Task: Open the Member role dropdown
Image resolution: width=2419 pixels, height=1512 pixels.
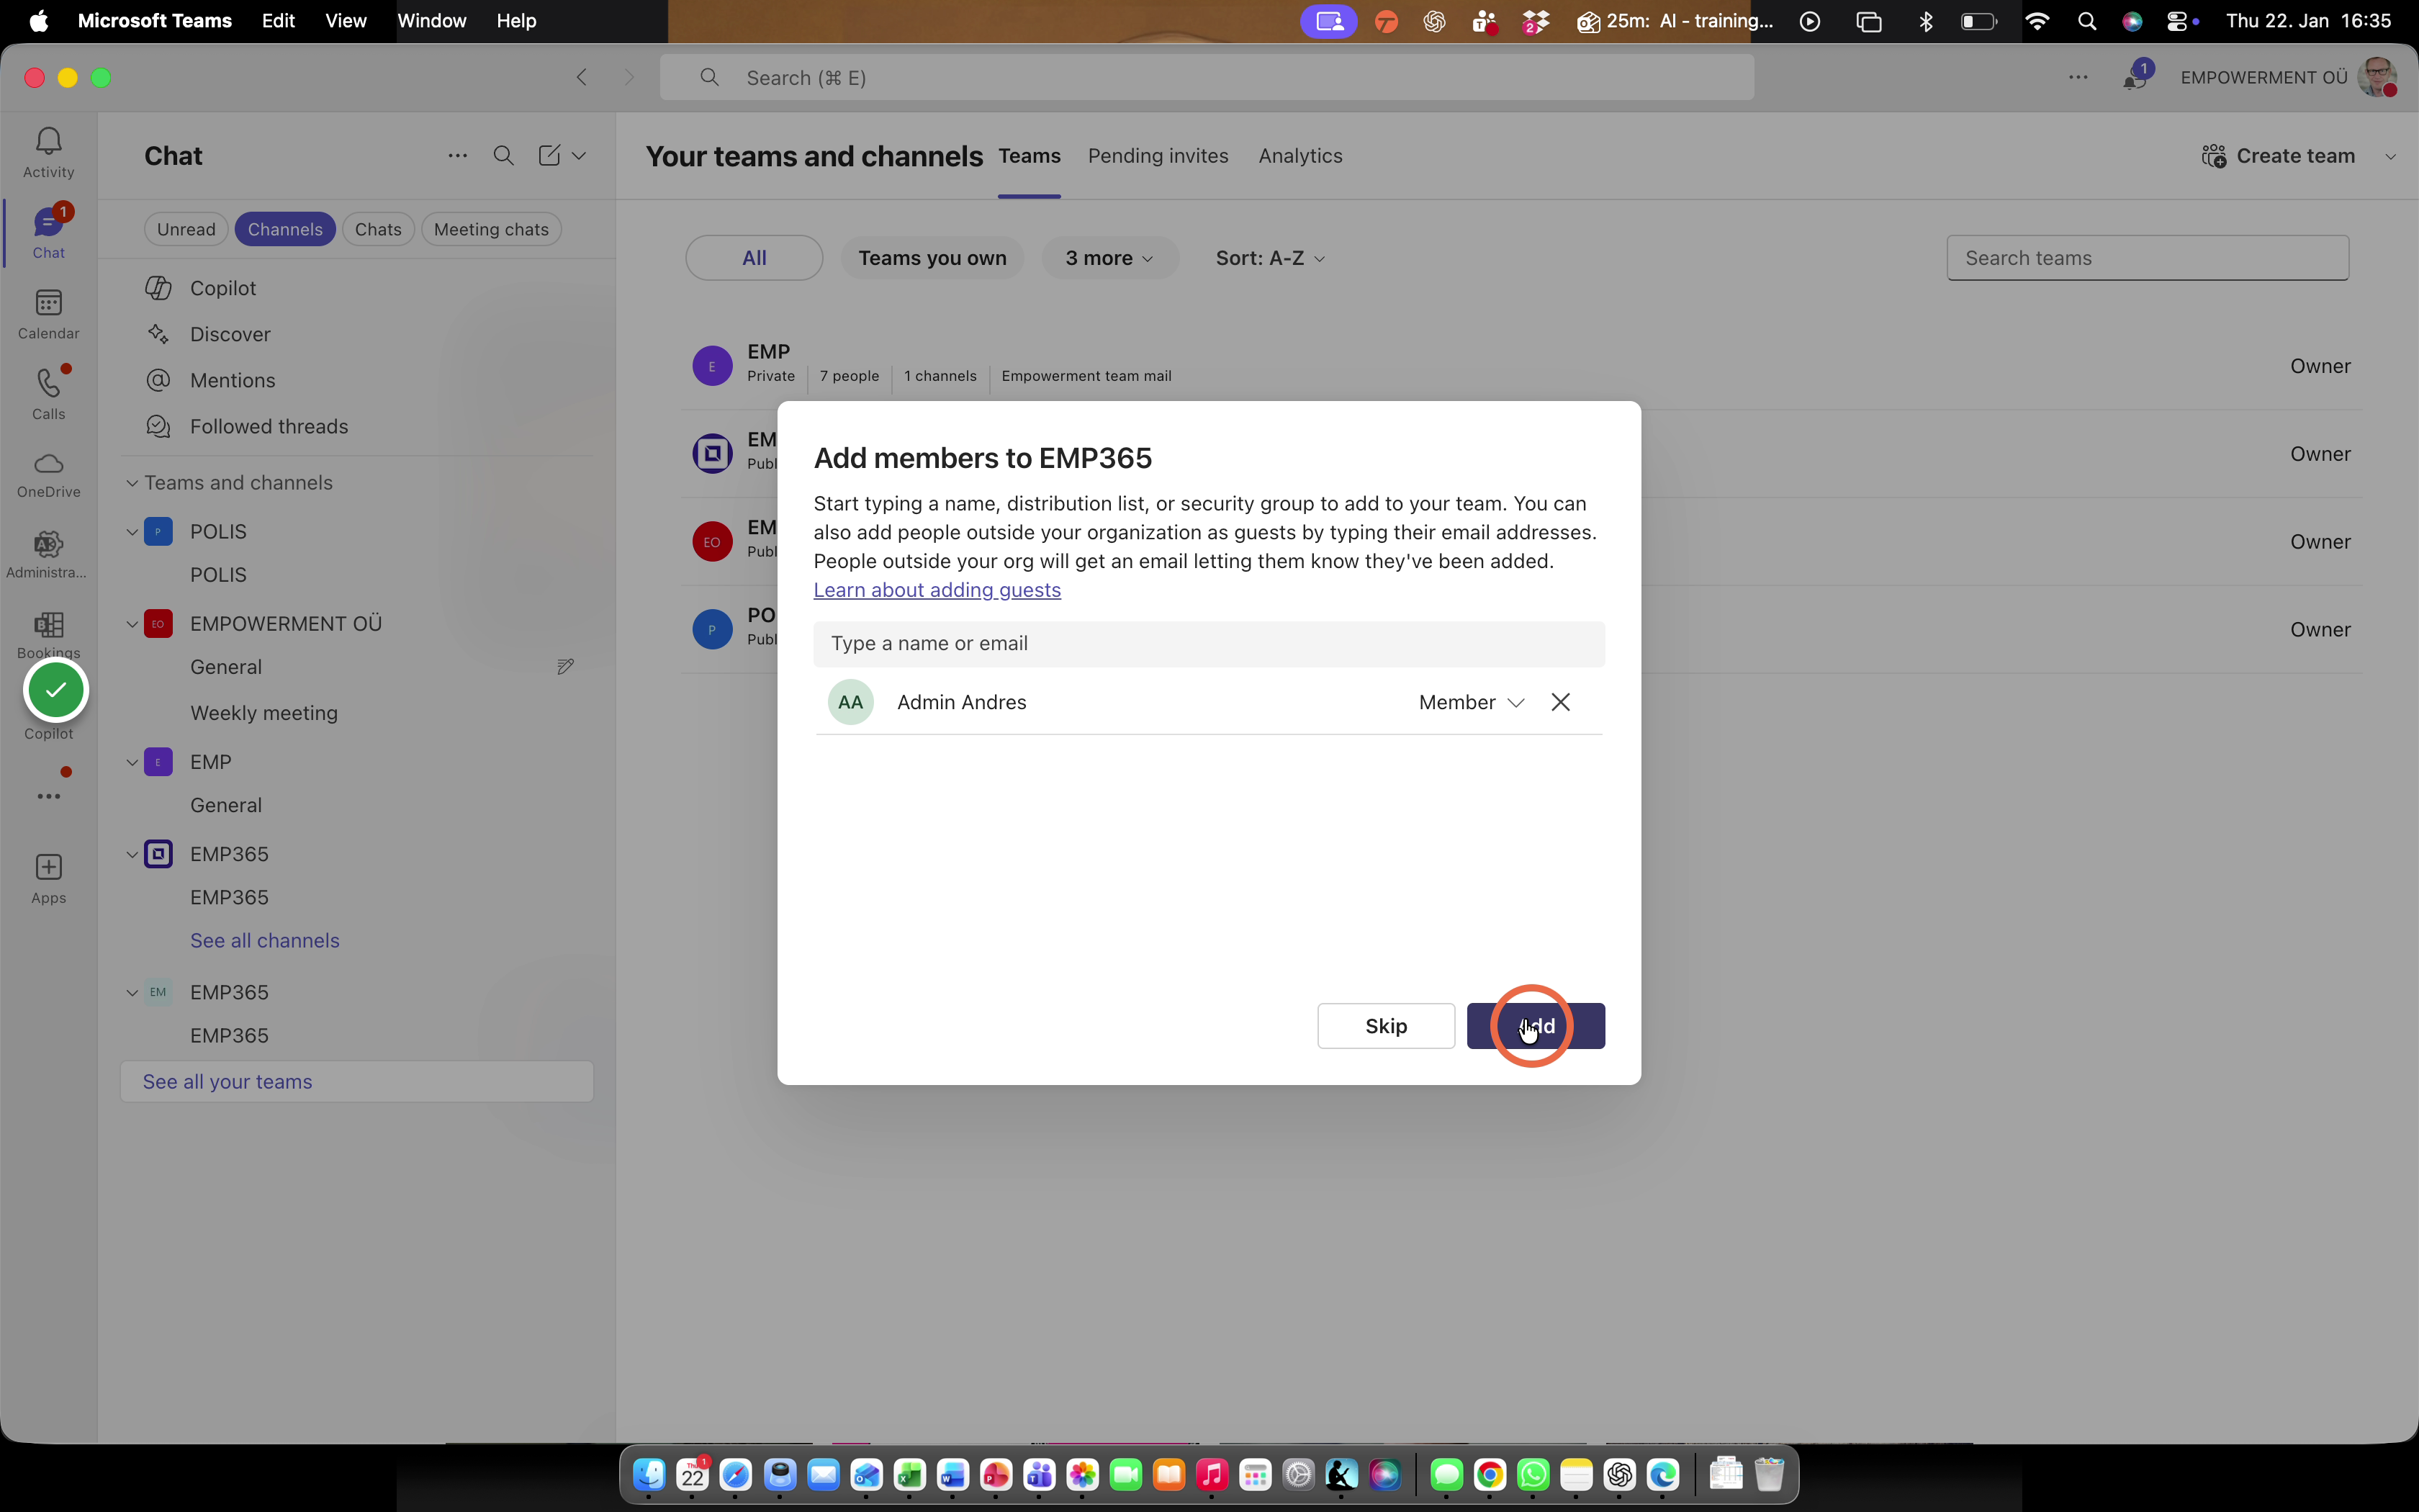Action: [1470, 702]
